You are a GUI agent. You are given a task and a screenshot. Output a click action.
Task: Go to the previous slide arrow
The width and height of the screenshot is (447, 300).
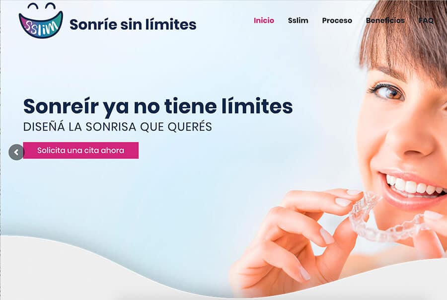16,152
